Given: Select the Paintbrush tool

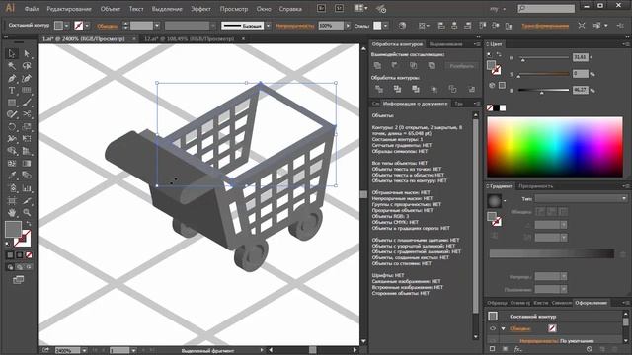Looking at the screenshot, I should (x=27, y=103).
